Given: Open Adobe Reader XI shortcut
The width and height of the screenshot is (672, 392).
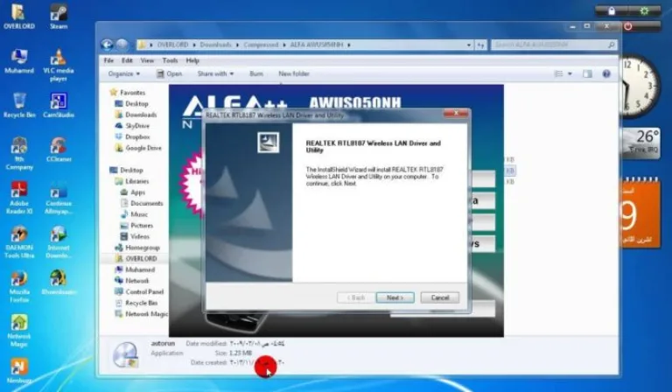Looking at the screenshot, I should pos(19,197).
